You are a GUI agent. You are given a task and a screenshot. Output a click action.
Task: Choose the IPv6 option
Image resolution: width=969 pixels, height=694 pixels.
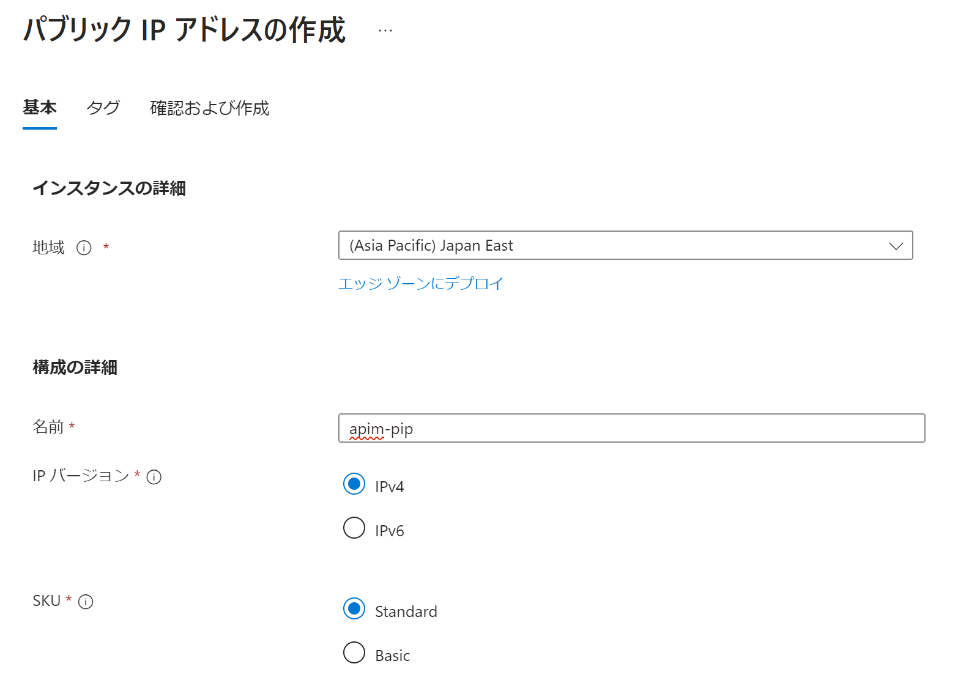point(354,528)
